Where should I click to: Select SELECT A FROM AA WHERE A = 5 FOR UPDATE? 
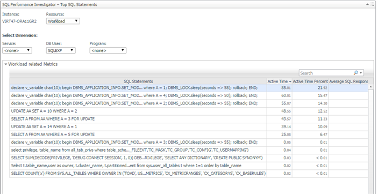coord(138,135)
